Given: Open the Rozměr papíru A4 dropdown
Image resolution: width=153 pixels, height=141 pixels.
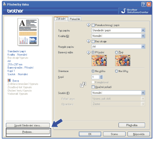Looking at the screenshot, I should [119, 46].
